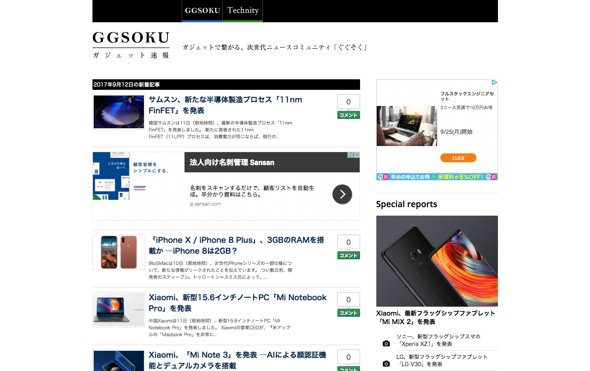Open Sony Xperia XZ1 report link
590x371 pixels.
tap(438, 340)
